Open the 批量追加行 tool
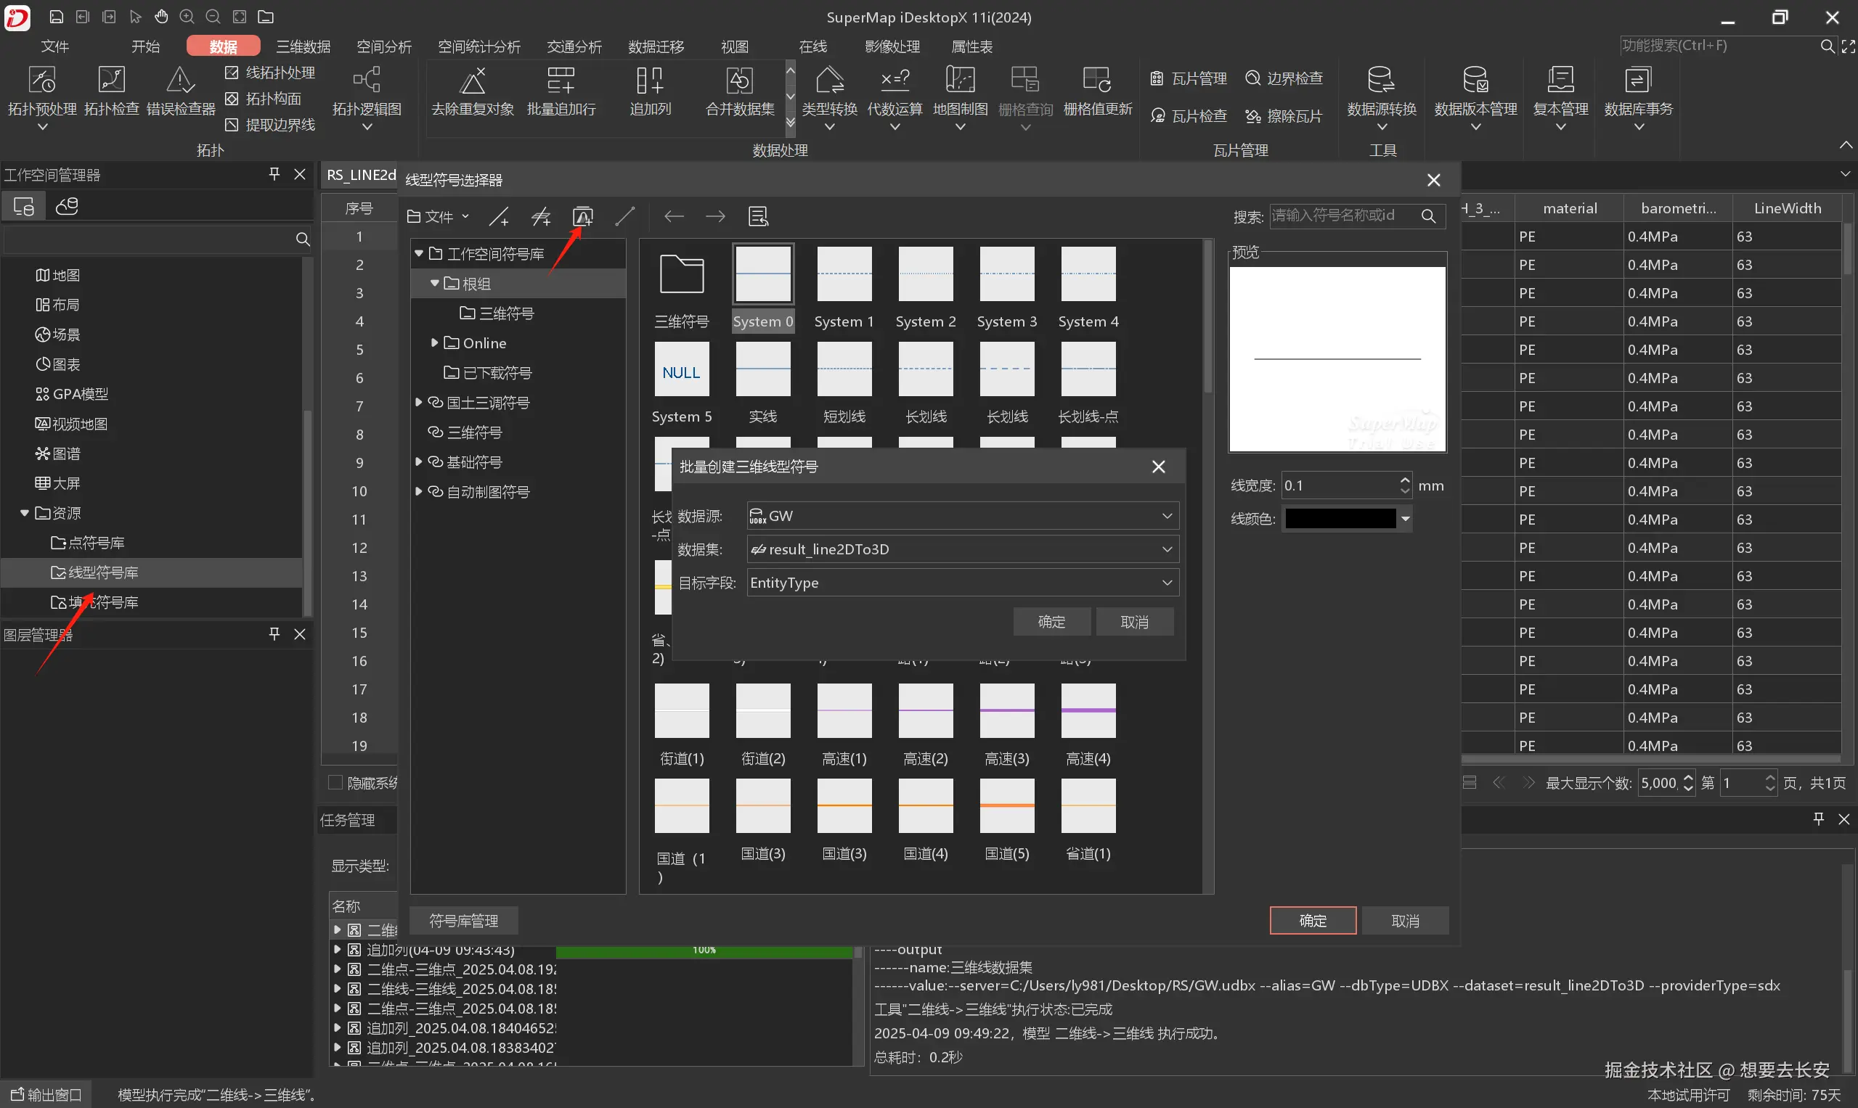Viewport: 1858px width, 1108px height. point(561,91)
